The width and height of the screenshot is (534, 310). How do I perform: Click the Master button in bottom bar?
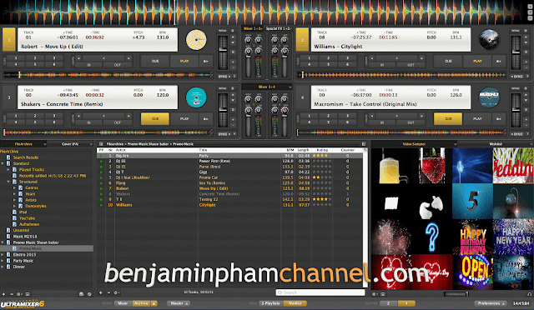[179, 303]
